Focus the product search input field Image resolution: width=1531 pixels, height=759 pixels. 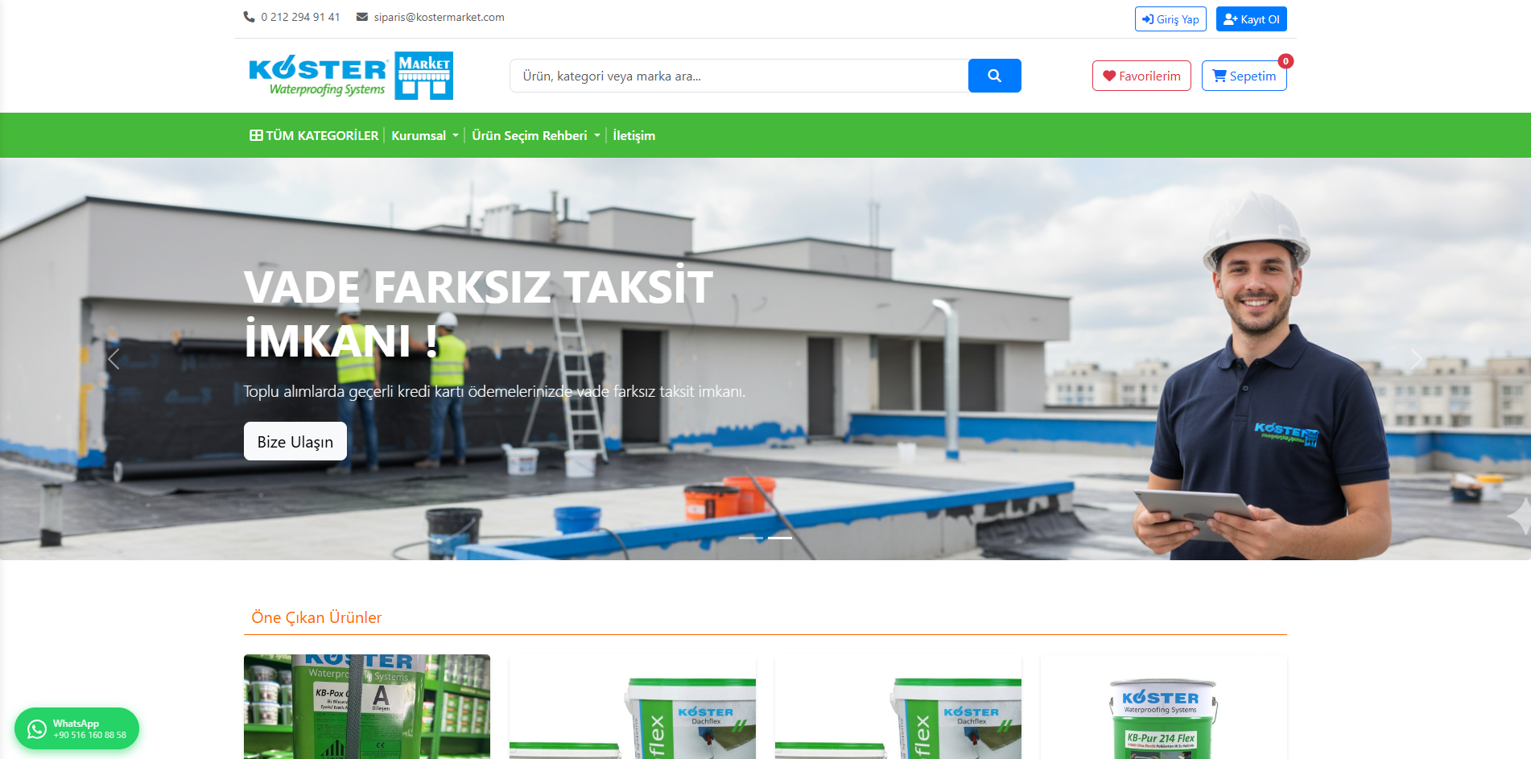(738, 76)
